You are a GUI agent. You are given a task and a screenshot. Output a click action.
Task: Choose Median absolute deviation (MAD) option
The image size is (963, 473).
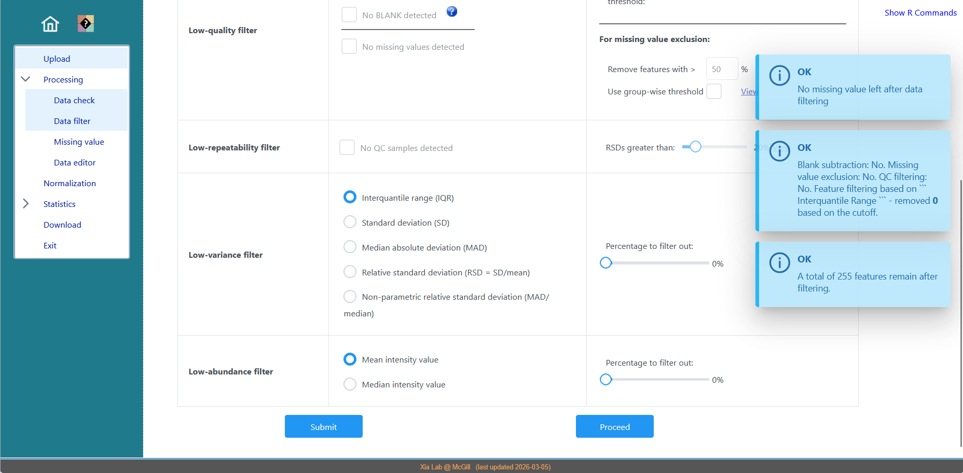click(x=350, y=247)
